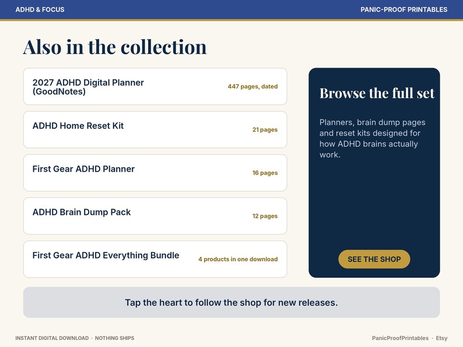This screenshot has width=463, height=347.
Task: Click ADHD & FOCUS in the header
Action: pyautogui.click(x=40, y=9)
